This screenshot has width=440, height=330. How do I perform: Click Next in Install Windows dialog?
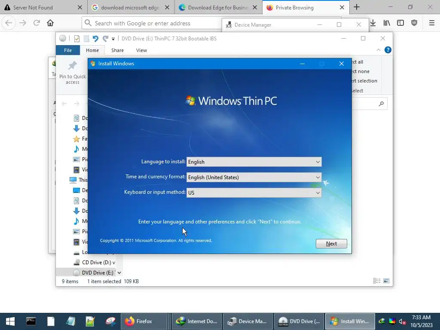coord(331,244)
